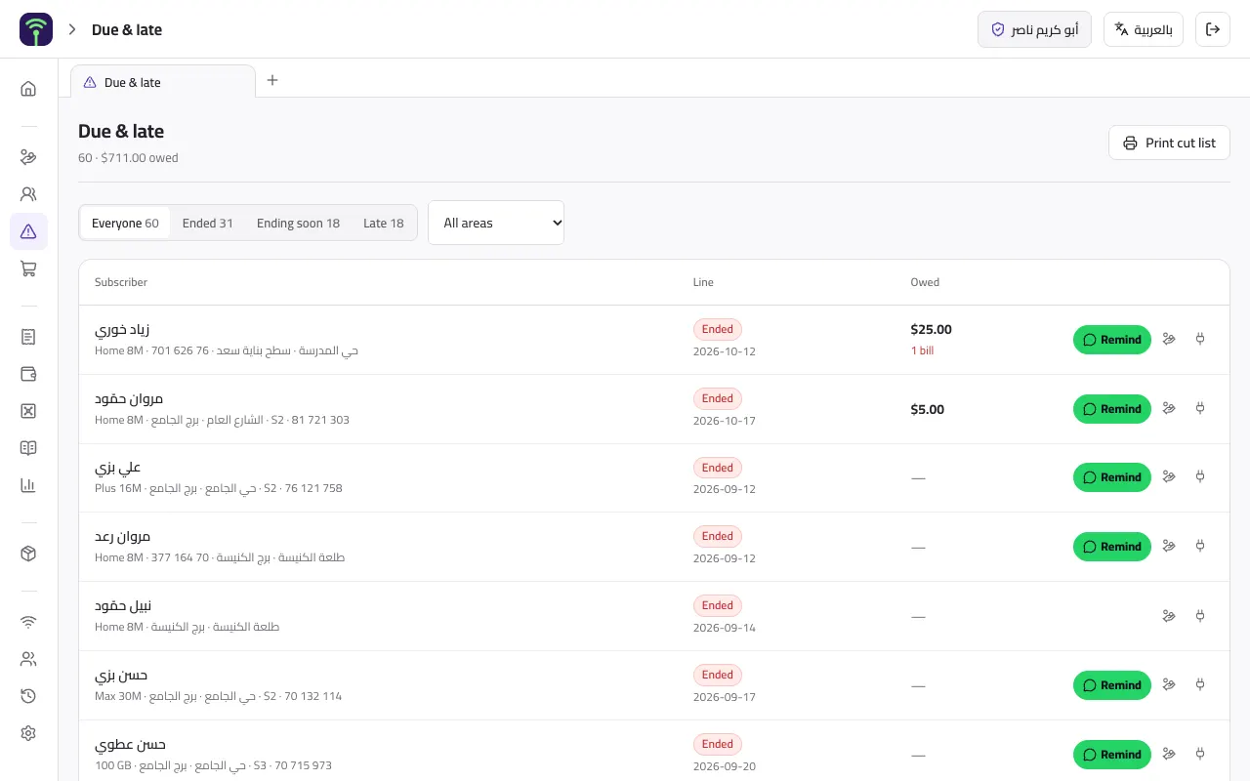Open the shopping cart sidebar icon

tap(28, 268)
